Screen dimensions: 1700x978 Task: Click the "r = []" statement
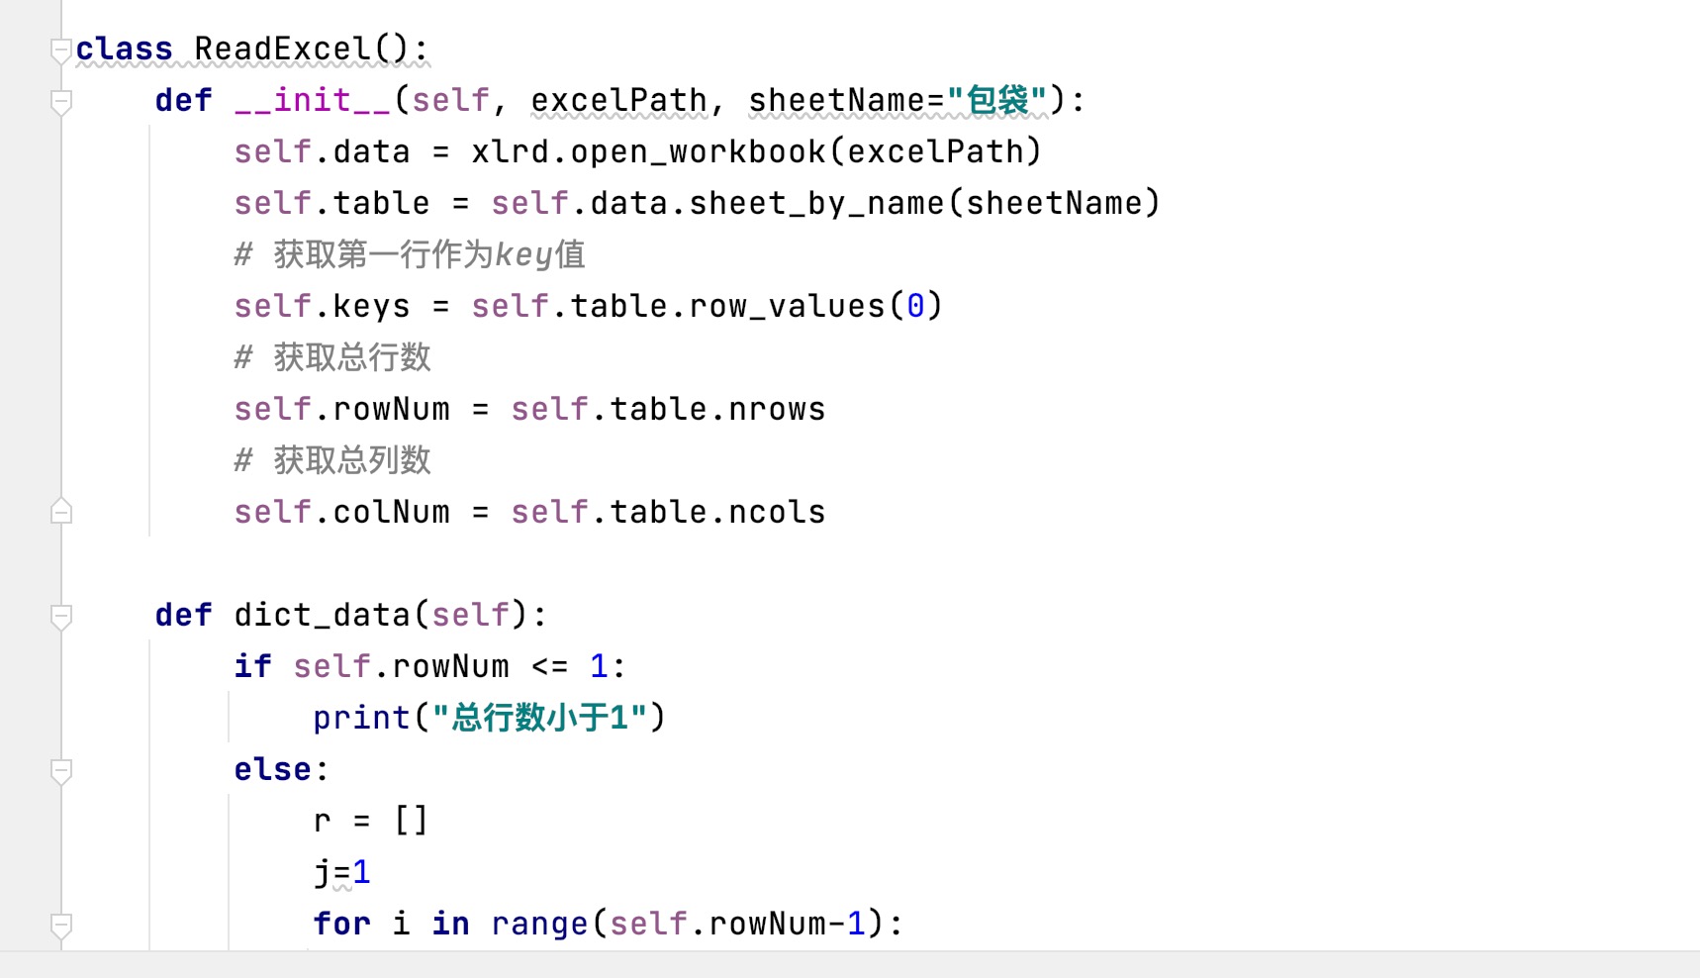pyautogui.click(x=371, y=821)
